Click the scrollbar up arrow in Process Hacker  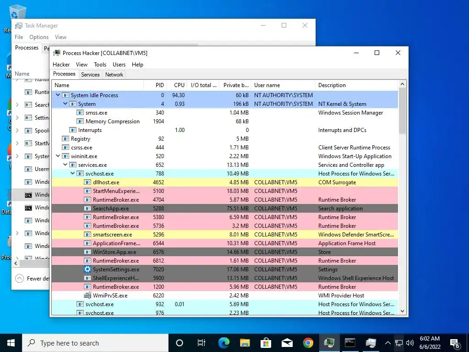(402, 84)
